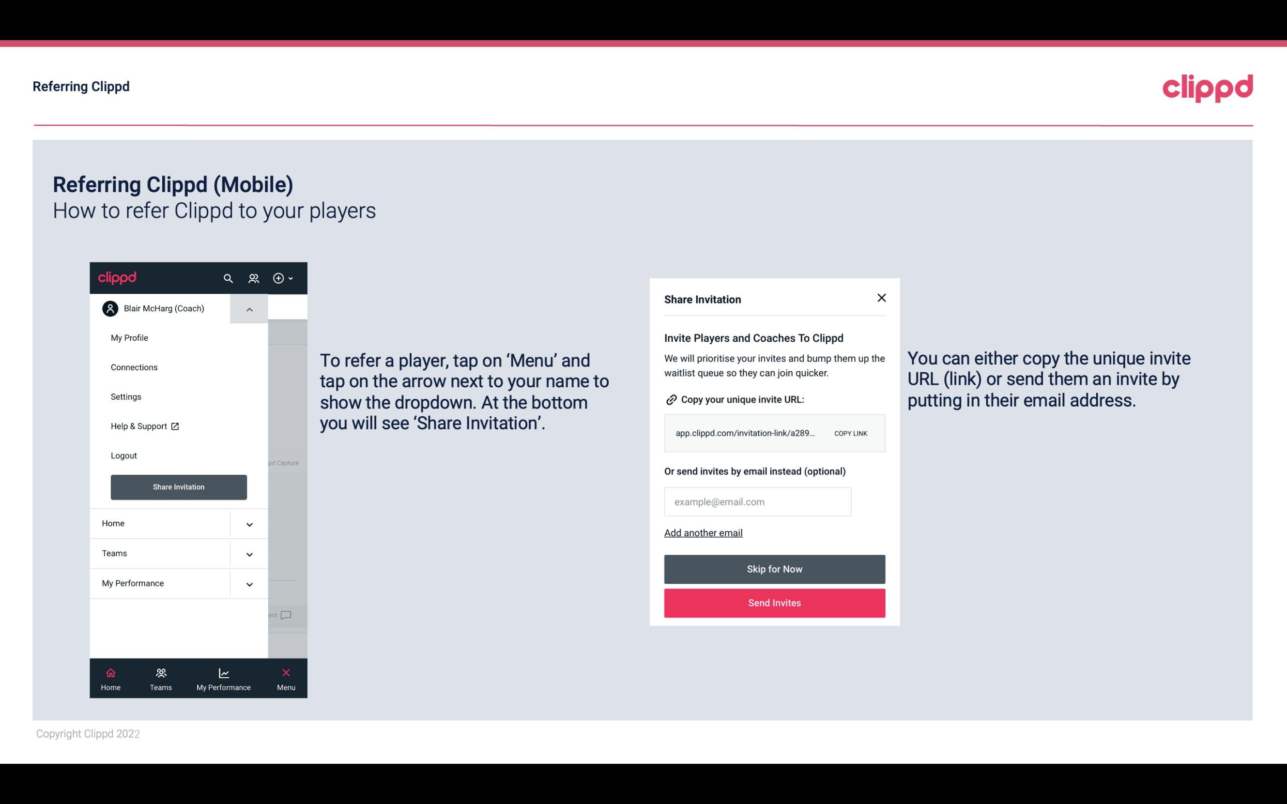Screen dimensions: 1287x804
Task: Click Add another email link
Action: tap(703, 532)
